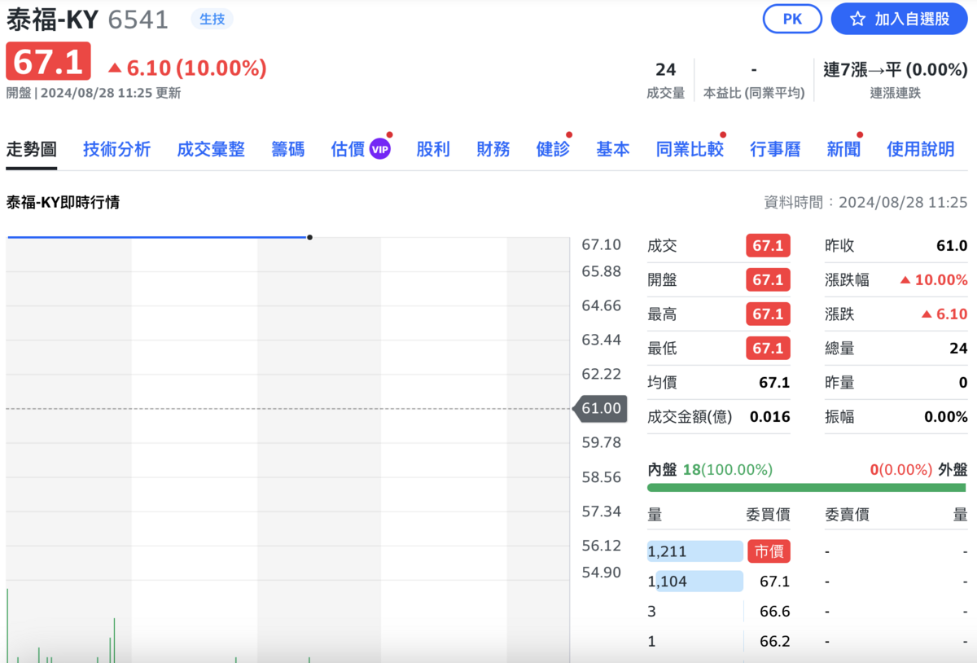
Task: Click the 總量 value 24
Action: 959,349
